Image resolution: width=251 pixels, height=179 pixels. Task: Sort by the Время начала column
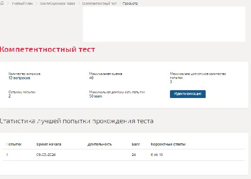click(x=49, y=144)
